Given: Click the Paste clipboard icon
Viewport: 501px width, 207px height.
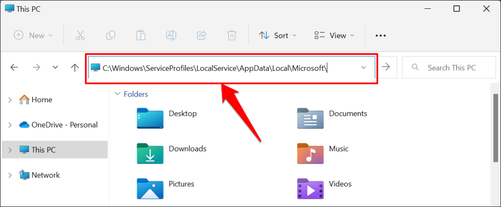Looking at the screenshot, I should coord(141,35).
